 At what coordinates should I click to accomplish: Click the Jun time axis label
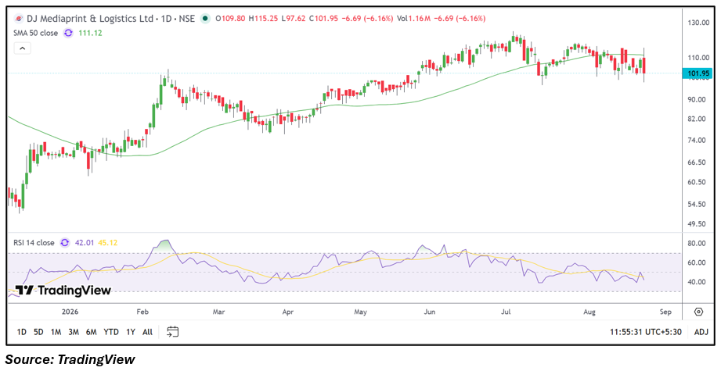[429, 312]
